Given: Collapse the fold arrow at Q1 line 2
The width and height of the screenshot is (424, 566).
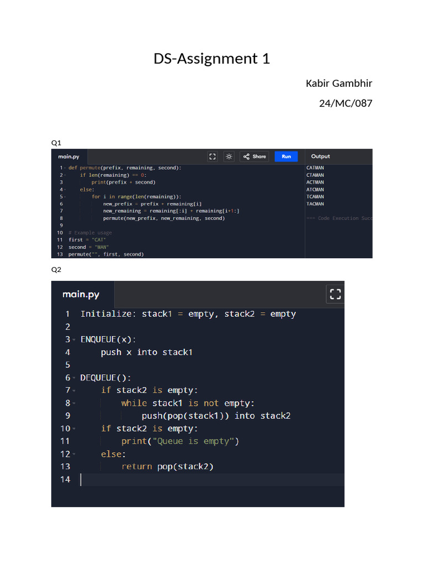Looking at the screenshot, I should tap(65, 175).
